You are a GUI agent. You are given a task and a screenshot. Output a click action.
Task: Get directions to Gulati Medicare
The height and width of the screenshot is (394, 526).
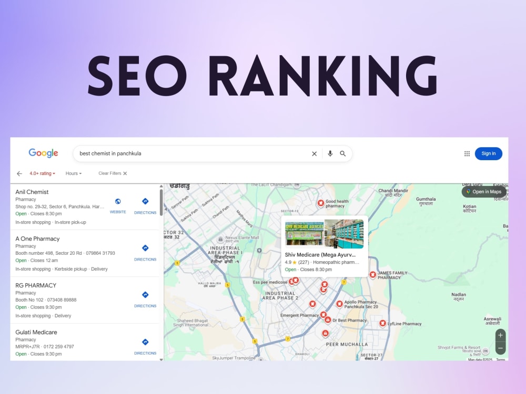(145, 346)
